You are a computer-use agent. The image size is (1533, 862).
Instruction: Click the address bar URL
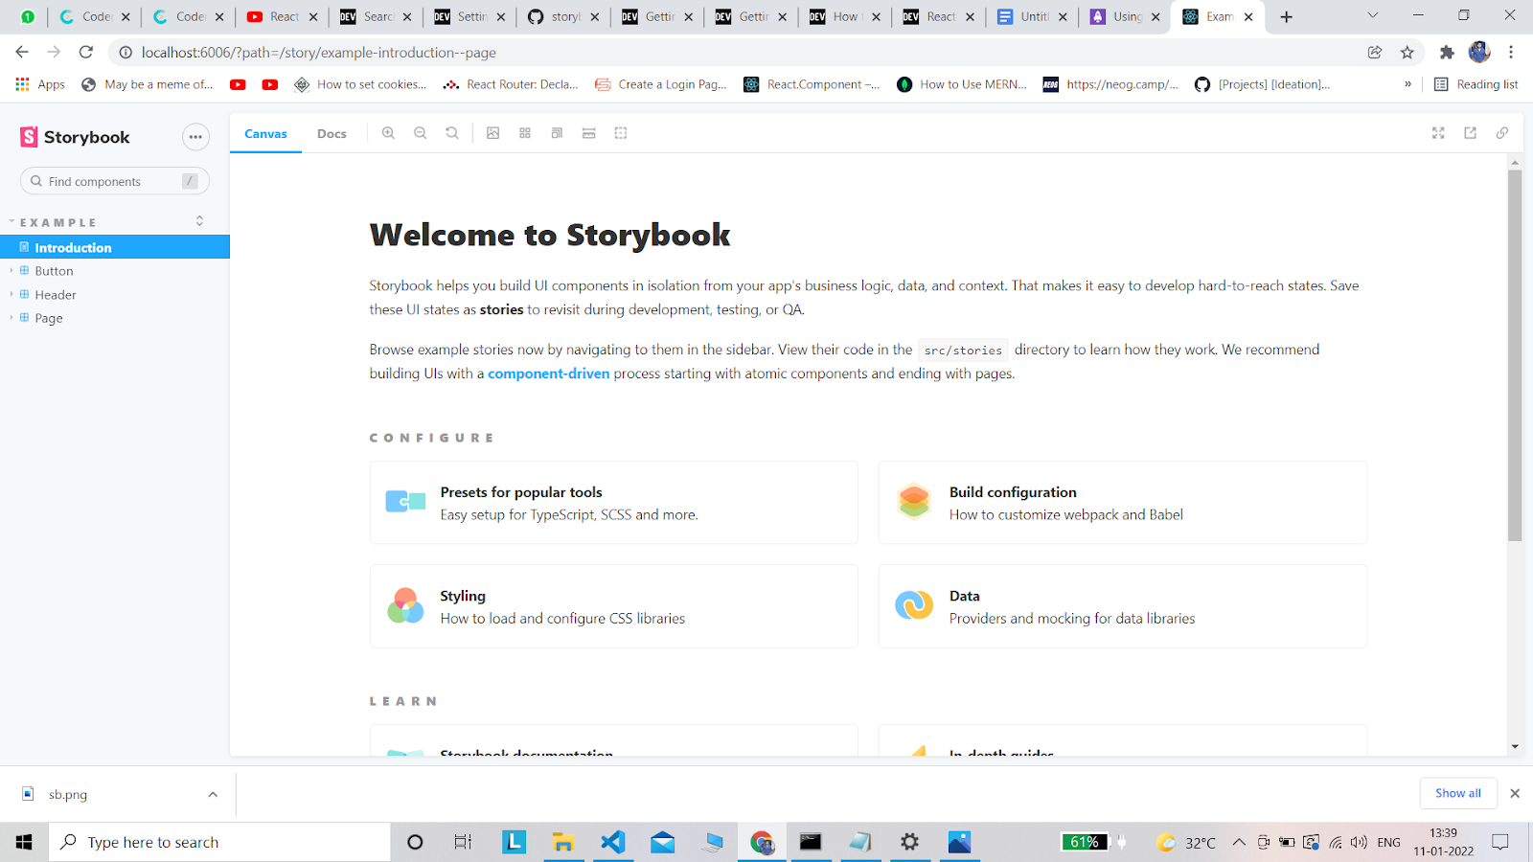click(319, 53)
